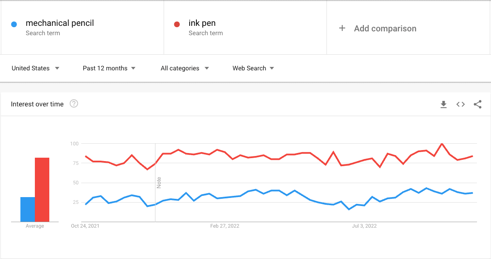Screen dimensions: 491x259
Task: Expand the Web Search type dropdown
Action: 253,68
